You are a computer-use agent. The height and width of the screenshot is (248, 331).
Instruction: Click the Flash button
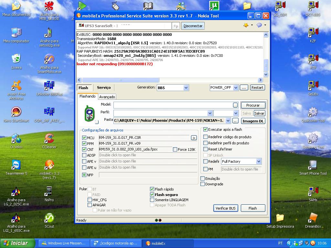253,208
